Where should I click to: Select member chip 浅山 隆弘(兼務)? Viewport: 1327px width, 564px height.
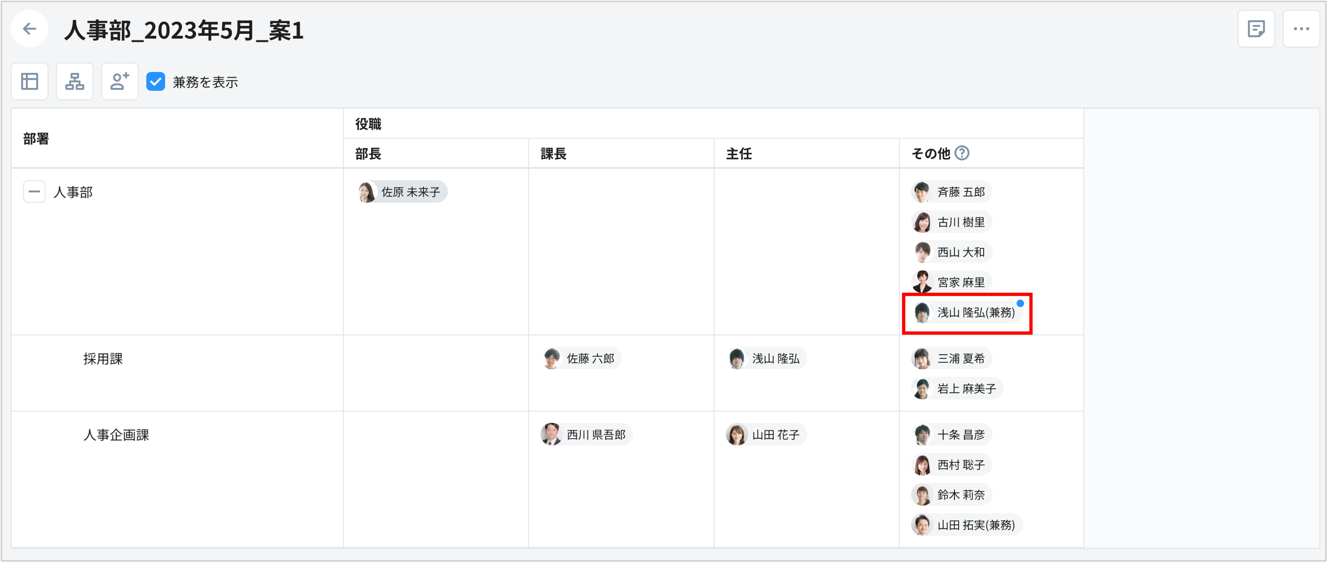pos(966,313)
